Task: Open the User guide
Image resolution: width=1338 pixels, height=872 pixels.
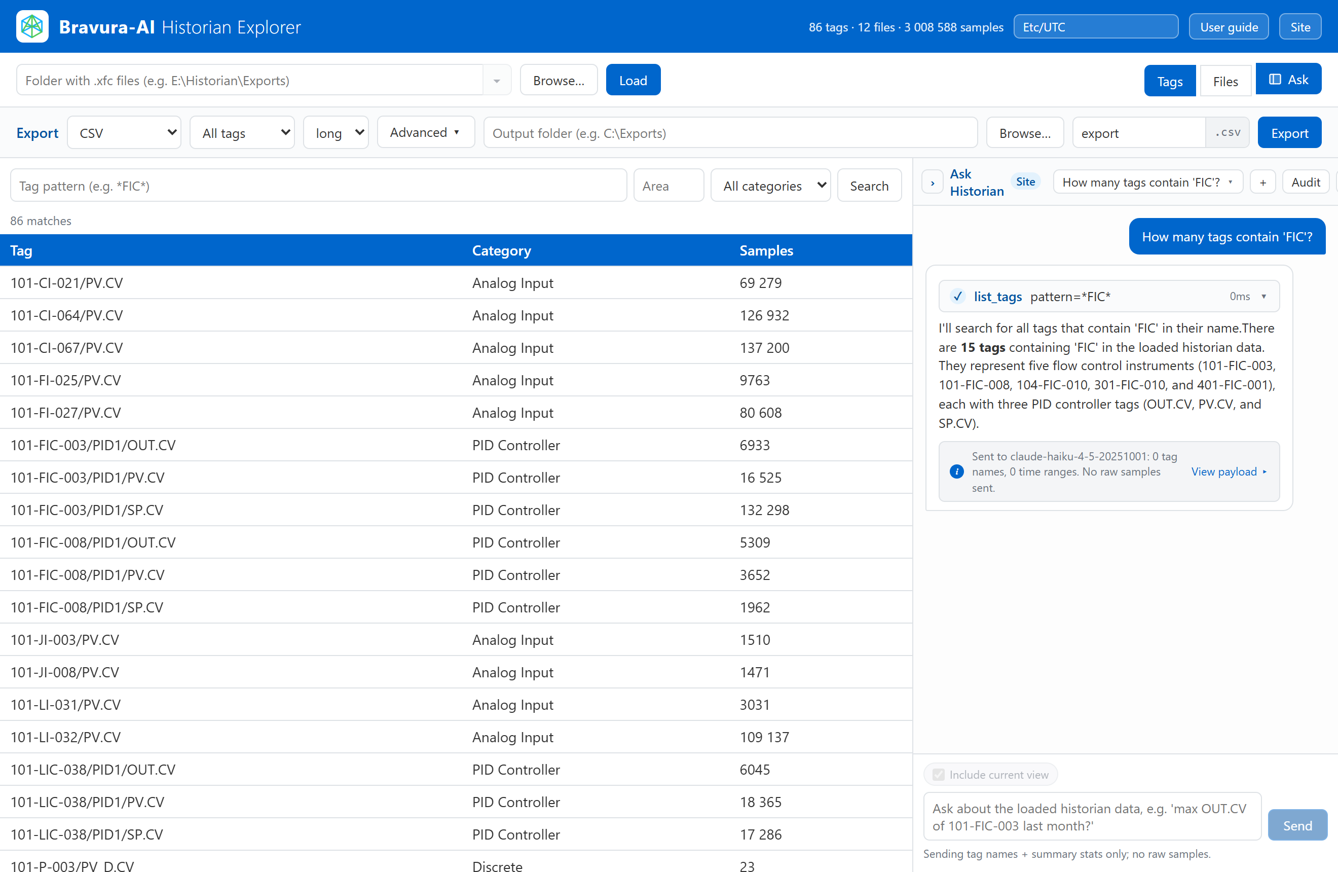Action: [1229, 26]
